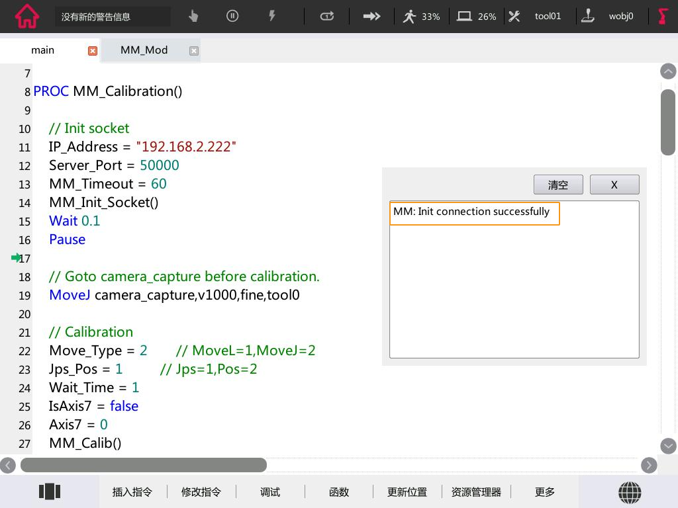Toggle the lightning bolt motor power icon

(x=271, y=17)
